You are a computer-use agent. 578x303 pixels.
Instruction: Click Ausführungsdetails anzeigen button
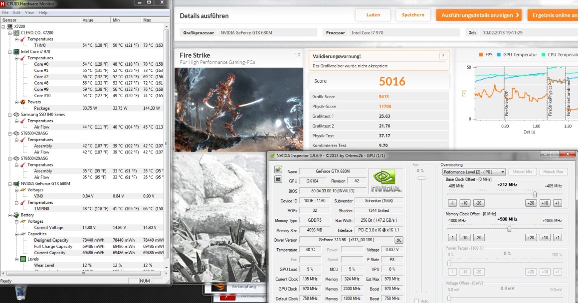click(x=479, y=15)
